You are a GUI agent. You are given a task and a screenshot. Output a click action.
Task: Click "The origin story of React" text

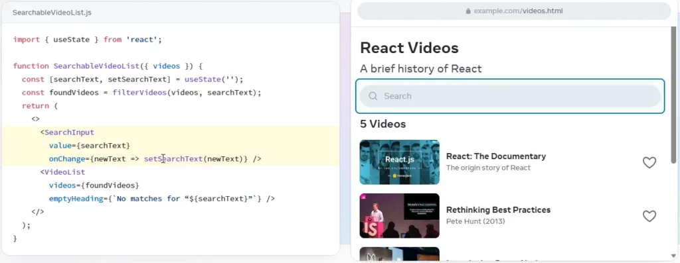click(488, 168)
